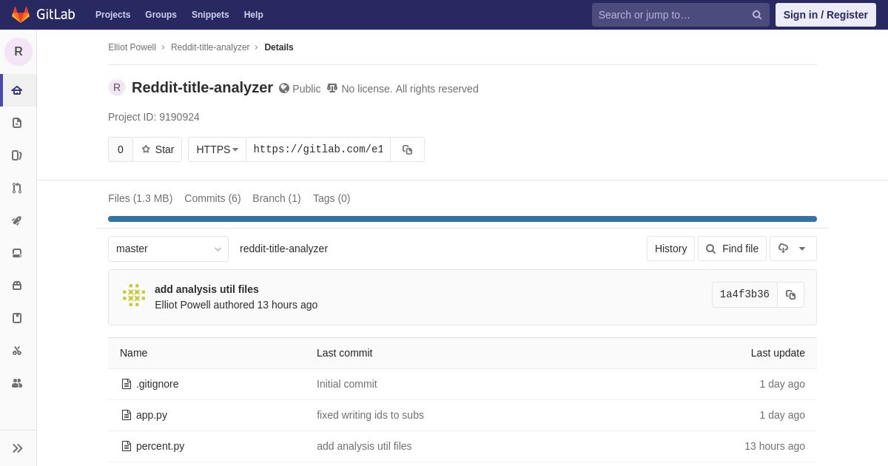Open Reddit-title-analyzer breadcrumb link

coord(210,47)
